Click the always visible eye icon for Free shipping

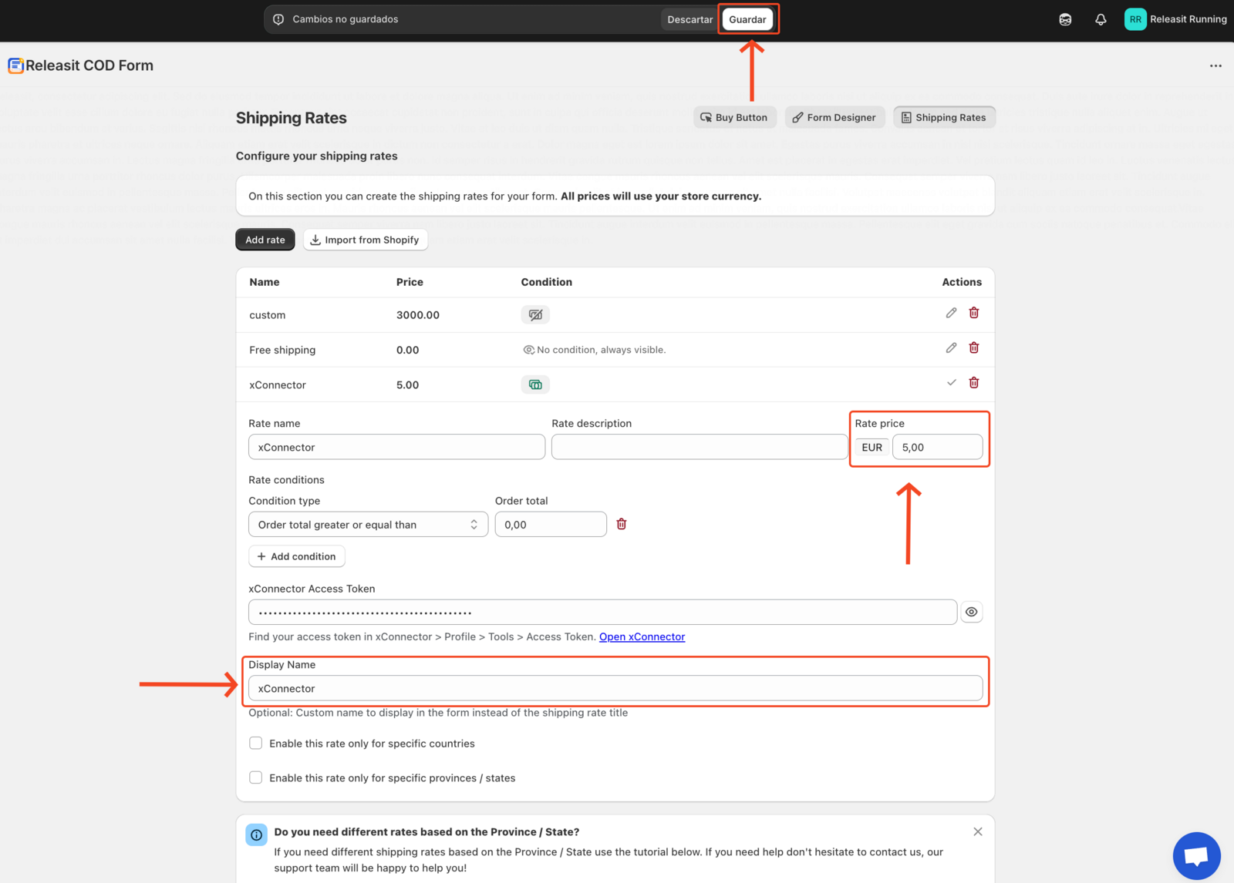[528, 350]
